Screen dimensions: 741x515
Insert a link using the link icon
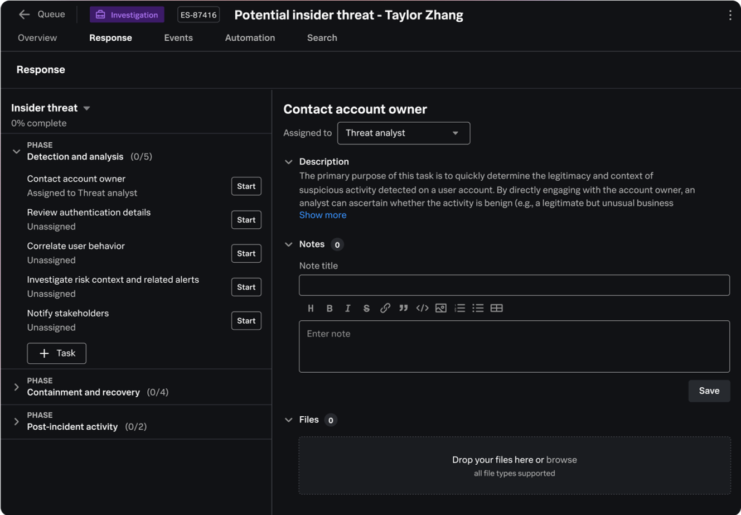(x=385, y=308)
